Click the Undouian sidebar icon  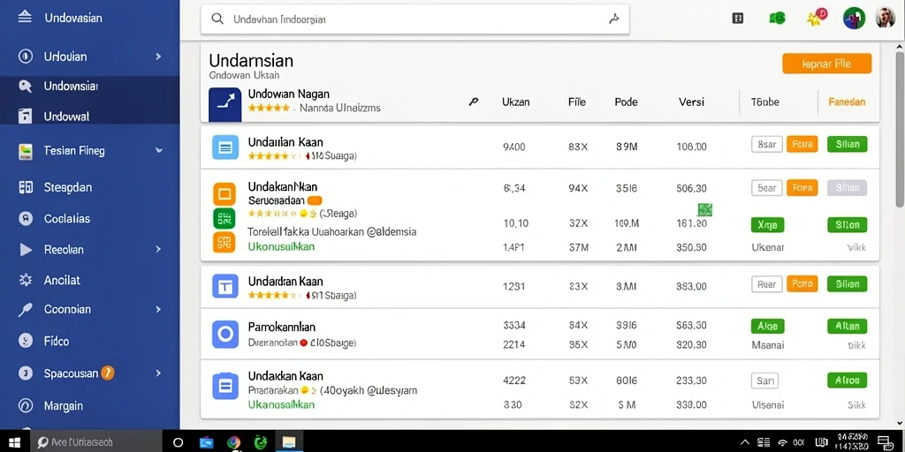[26, 56]
